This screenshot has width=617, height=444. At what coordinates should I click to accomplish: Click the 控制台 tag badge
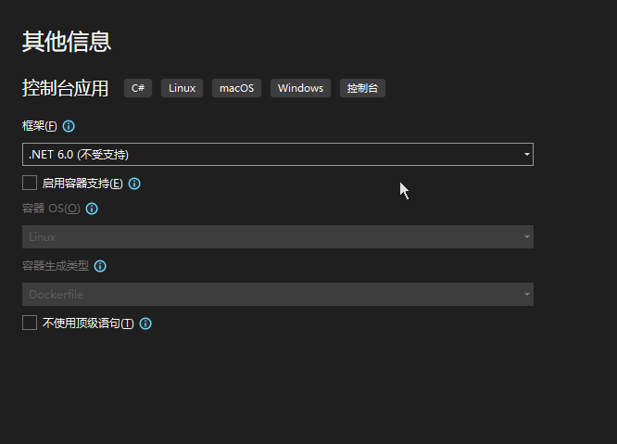pos(362,88)
